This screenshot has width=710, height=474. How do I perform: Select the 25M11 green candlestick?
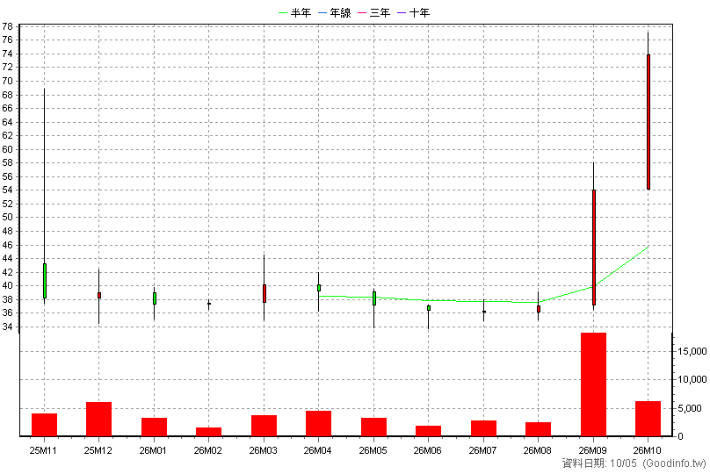click(x=44, y=281)
